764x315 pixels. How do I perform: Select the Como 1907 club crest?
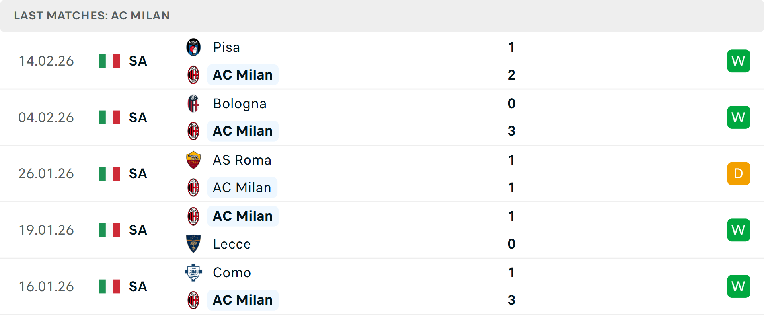pyautogui.click(x=193, y=273)
